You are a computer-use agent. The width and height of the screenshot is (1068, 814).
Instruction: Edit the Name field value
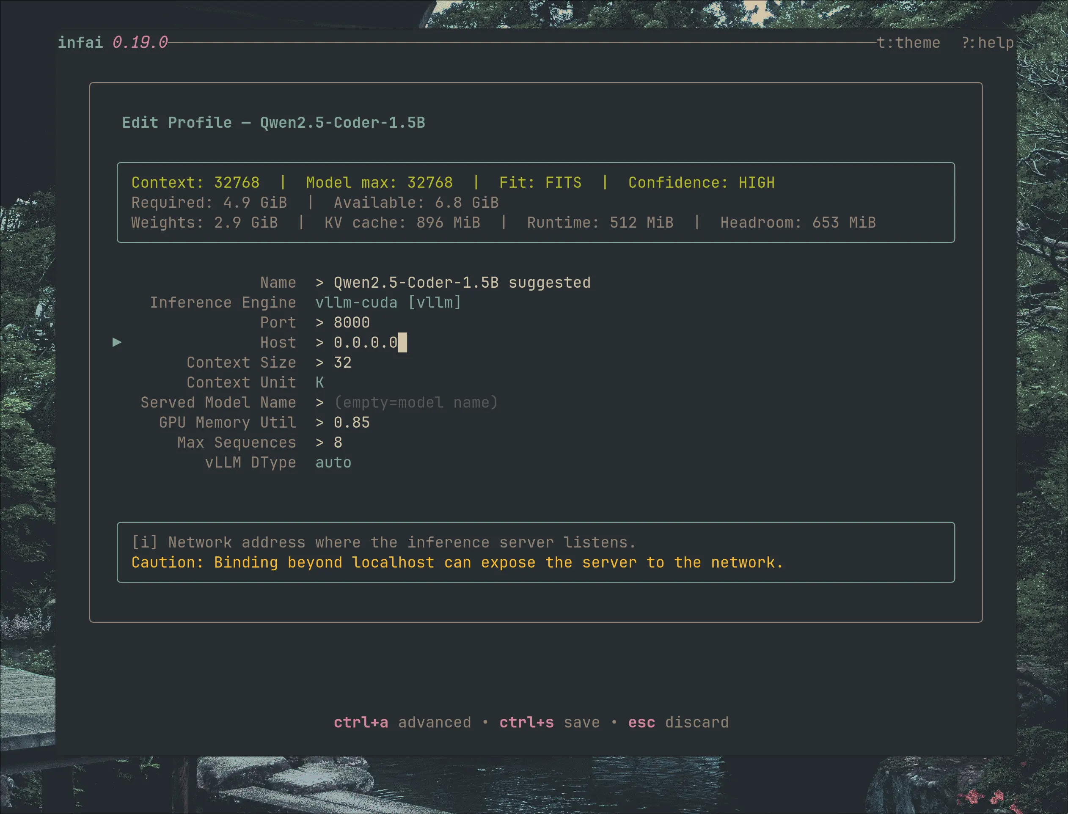tap(462, 283)
